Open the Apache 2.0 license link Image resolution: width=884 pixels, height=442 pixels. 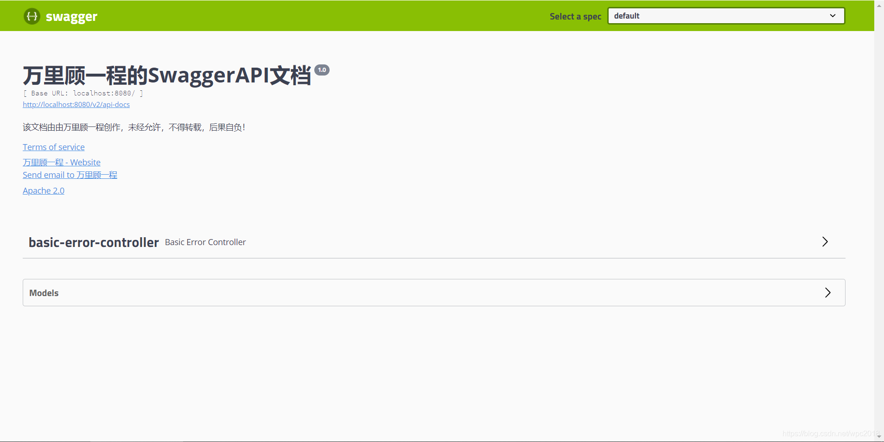point(43,190)
